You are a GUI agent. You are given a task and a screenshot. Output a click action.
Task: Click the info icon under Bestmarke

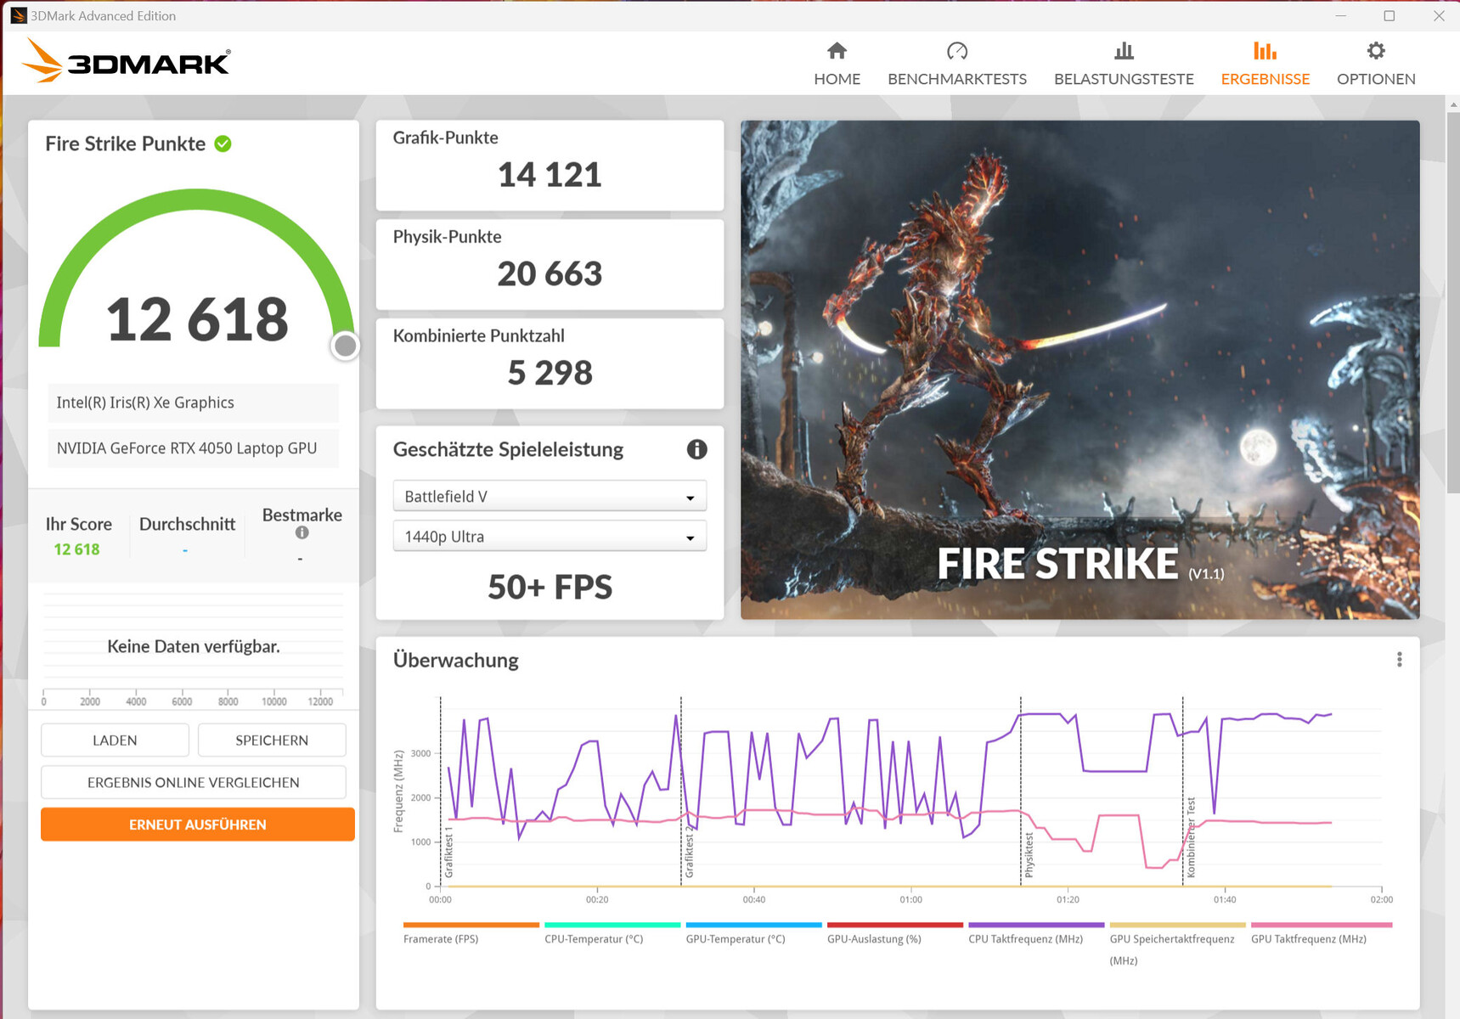coord(302,533)
